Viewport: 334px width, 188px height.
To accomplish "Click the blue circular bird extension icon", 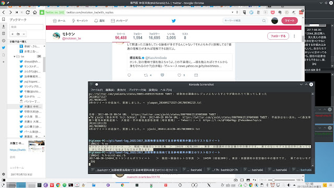I will pyautogui.click(x=252, y=13).
